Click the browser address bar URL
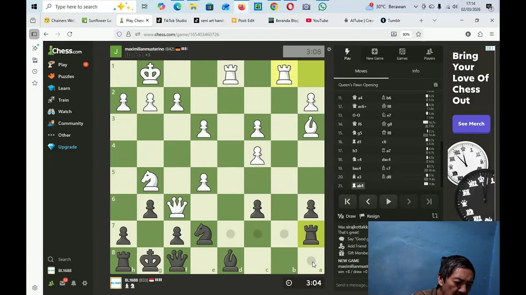Screen dimensions: 526x295 point(181,34)
